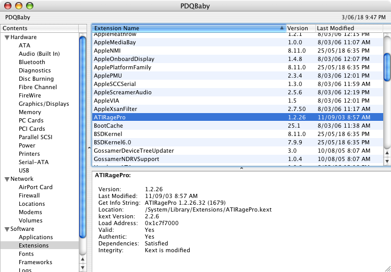
Task: Sort by Version column header
Action: click(x=301, y=28)
